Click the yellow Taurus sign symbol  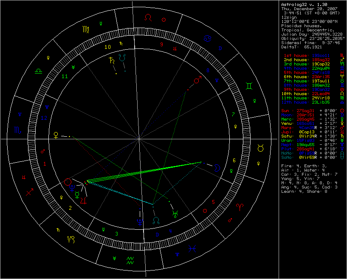260,148
